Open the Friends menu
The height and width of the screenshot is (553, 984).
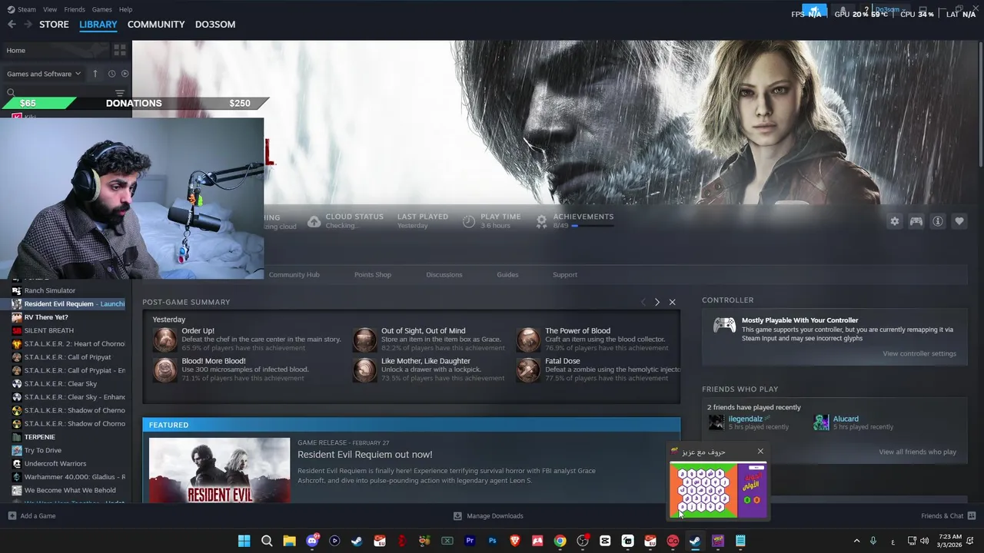click(x=75, y=9)
